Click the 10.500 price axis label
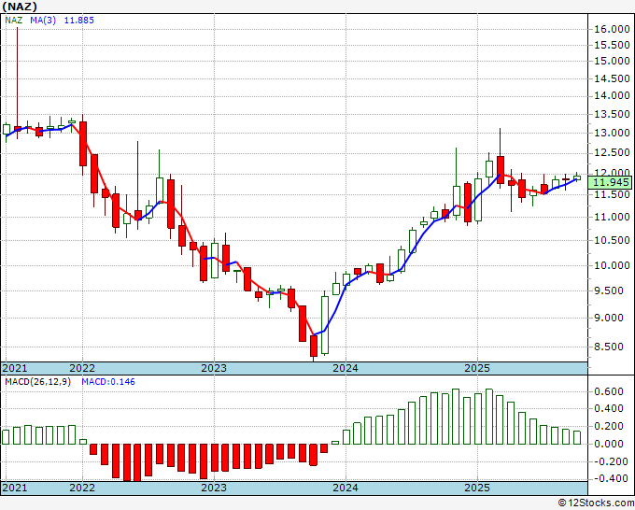The height and width of the screenshot is (510, 635). (x=612, y=241)
